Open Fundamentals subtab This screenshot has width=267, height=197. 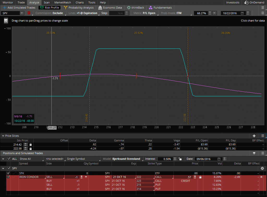[x=160, y=8]
